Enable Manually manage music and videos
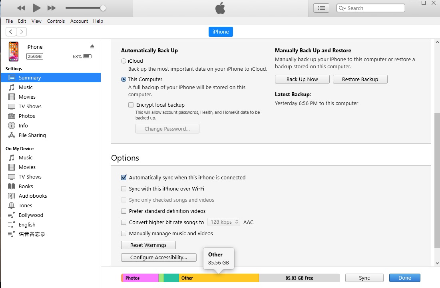The width and height of the screenshot is (440, 288). (x=124, y=234)
